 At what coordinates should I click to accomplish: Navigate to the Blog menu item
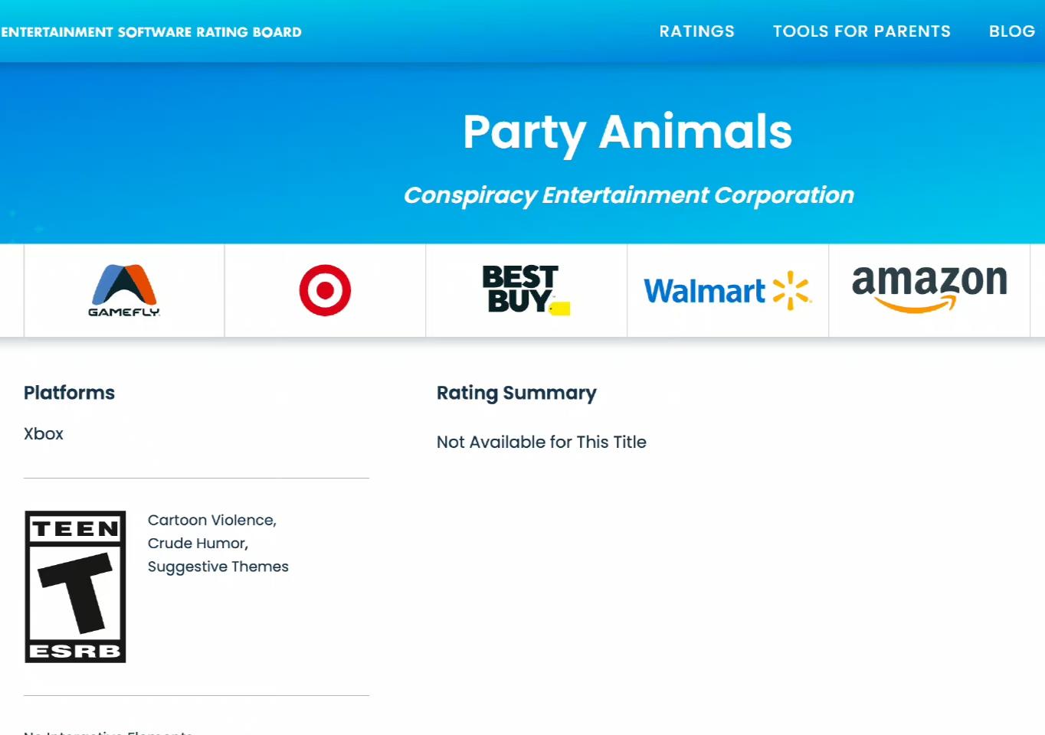pos(1011,31)
